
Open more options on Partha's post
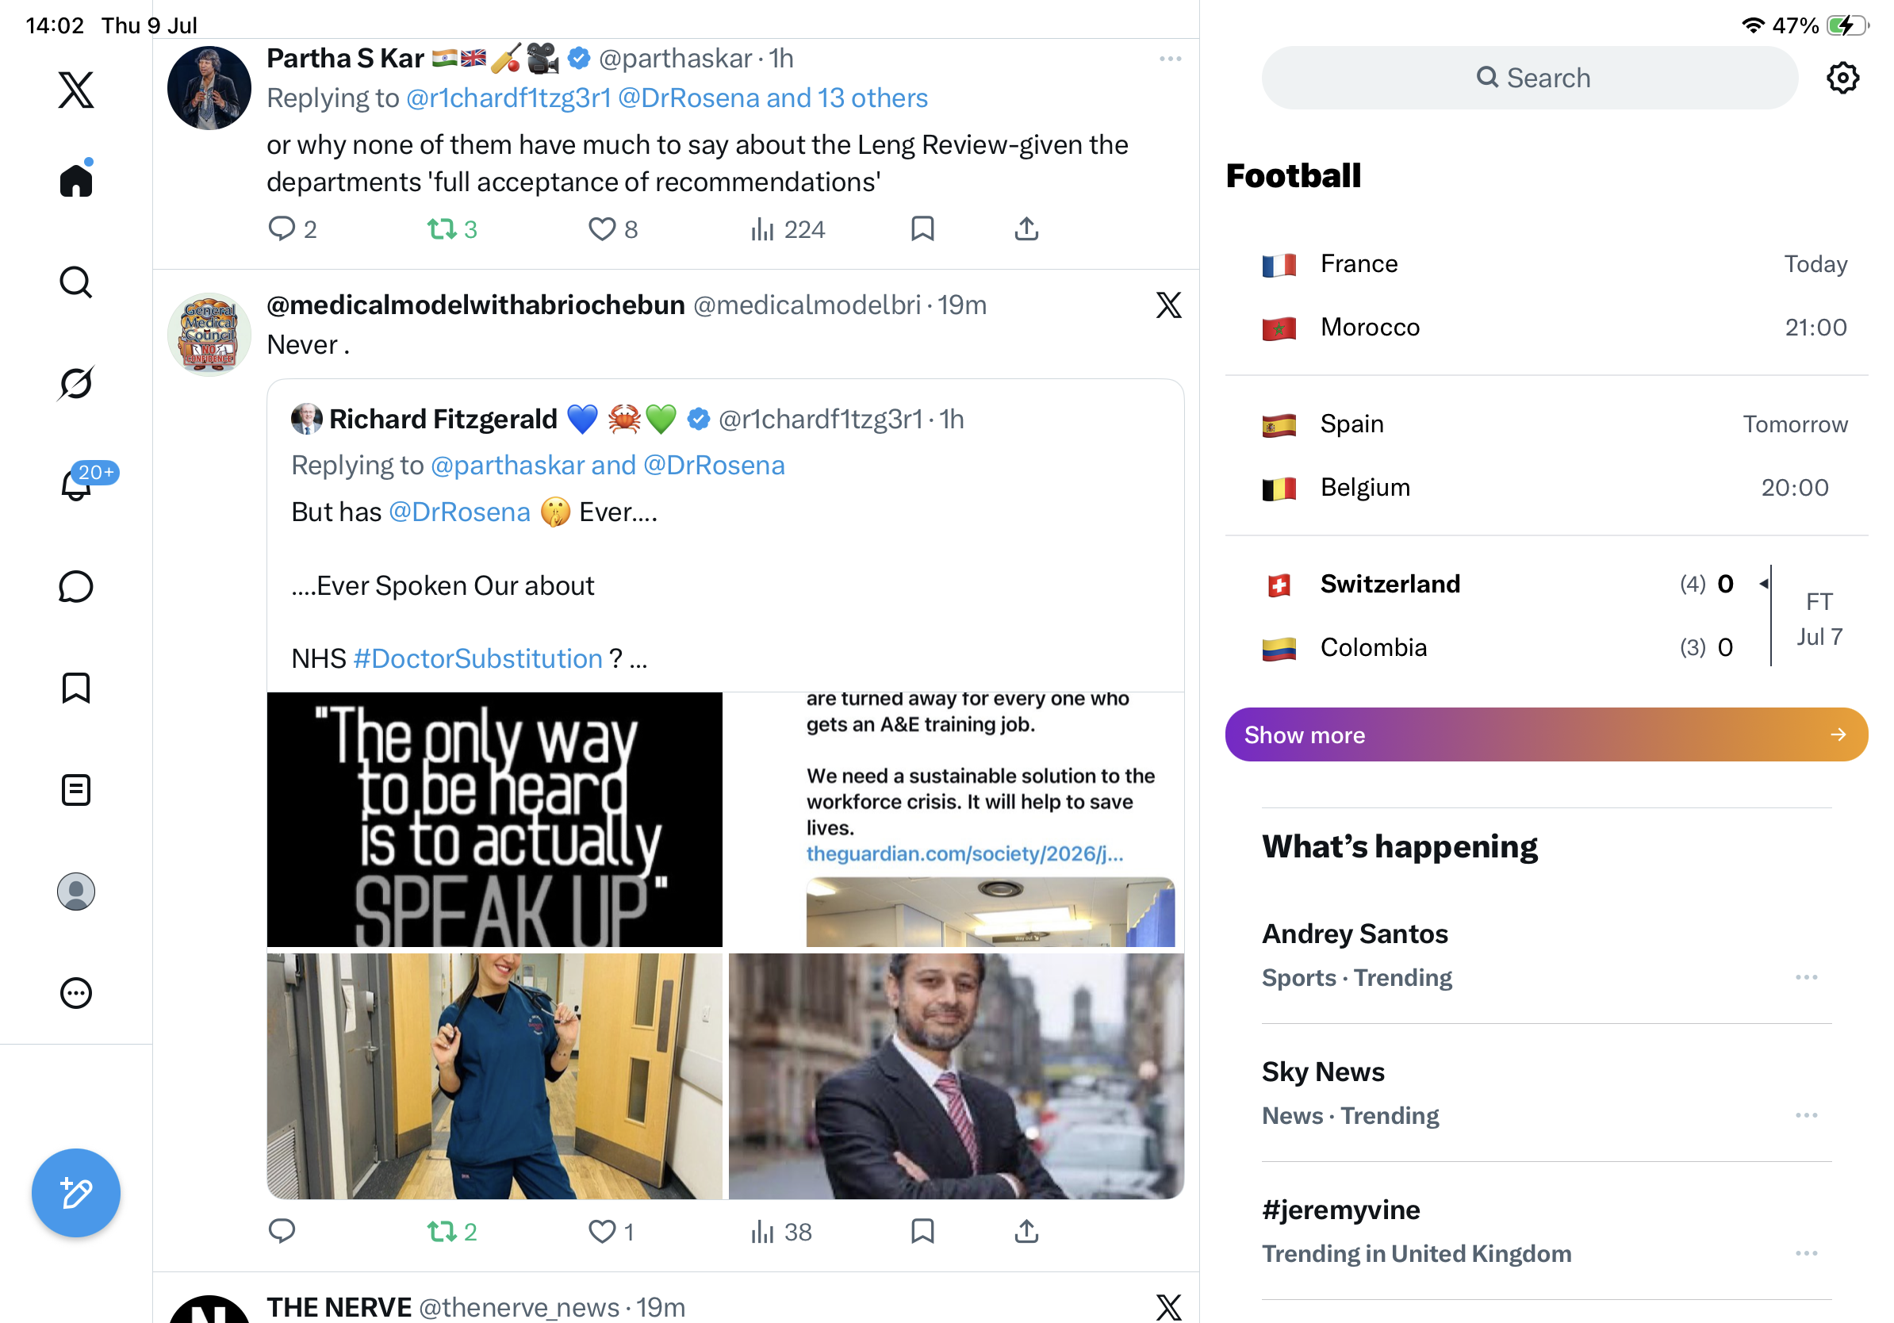click(x=1170, y=59)
